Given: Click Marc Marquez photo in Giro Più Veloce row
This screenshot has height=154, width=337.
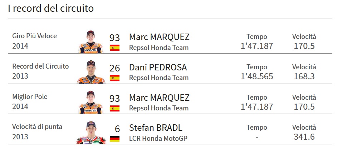Looking at the screenshot, I should pyautogui.click(x=91, y=42).
